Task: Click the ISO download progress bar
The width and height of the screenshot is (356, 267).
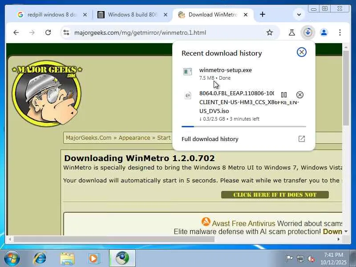Action: [243, 126]
